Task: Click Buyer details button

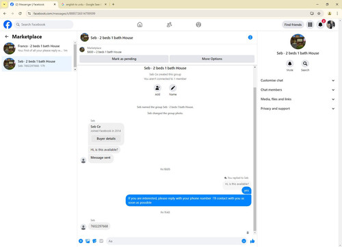Action: (x=106, y=139)
